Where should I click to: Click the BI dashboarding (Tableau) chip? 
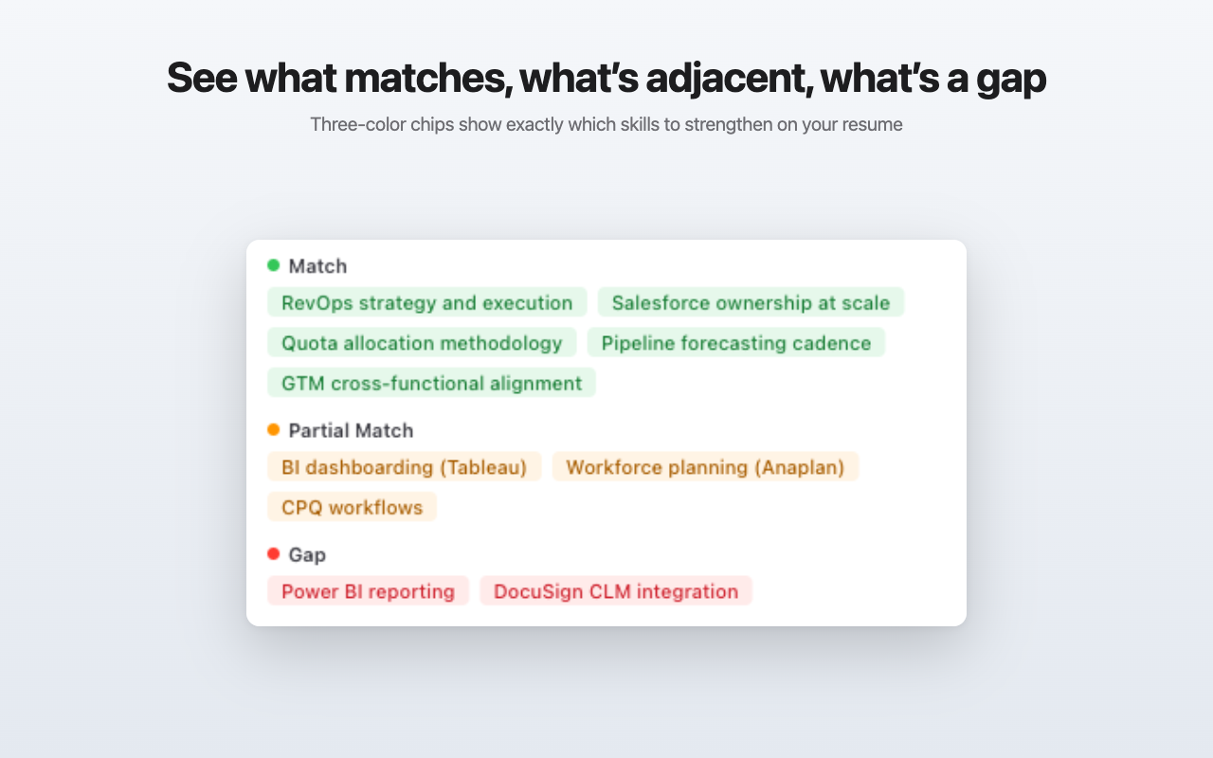(405, 466)
